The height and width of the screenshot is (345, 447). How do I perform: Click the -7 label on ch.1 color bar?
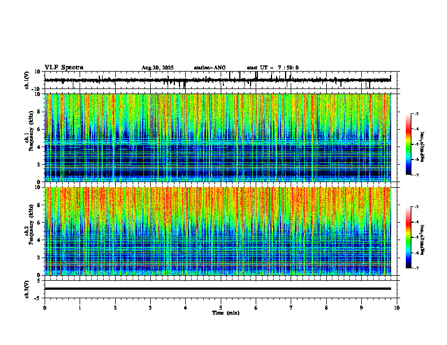coord(416,175)
